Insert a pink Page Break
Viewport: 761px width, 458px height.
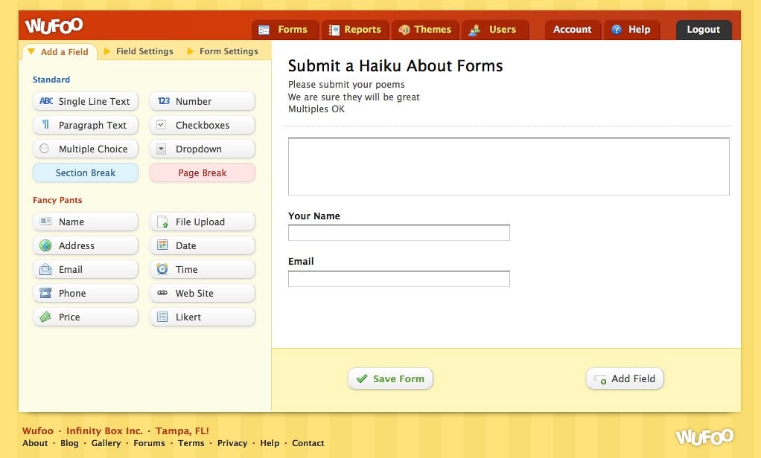coord(203,173)
